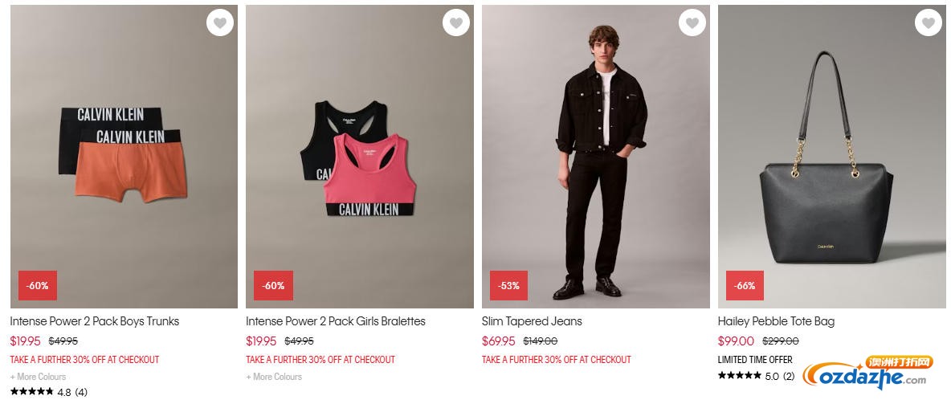Click the -66% badge on tote bag
The image size is (951, 400).
(745, 285)
